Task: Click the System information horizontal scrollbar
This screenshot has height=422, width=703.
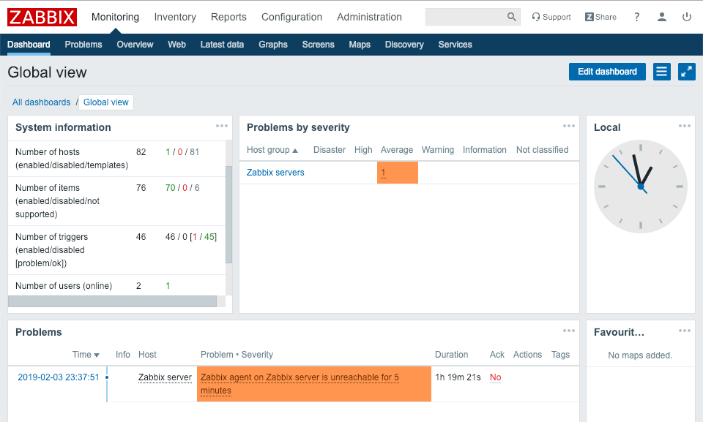Action: pyautogui.click(x=112, y=301)
